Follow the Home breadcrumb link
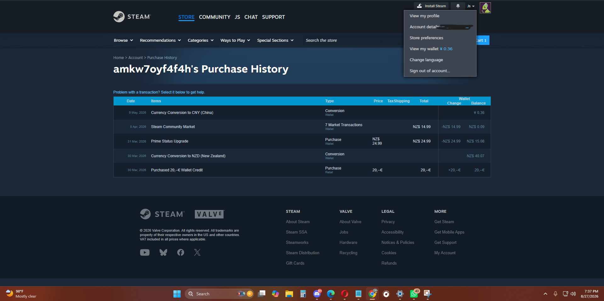 pos(118,58)
